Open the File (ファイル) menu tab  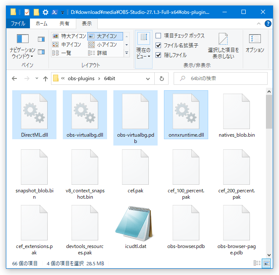coord(18,24)
